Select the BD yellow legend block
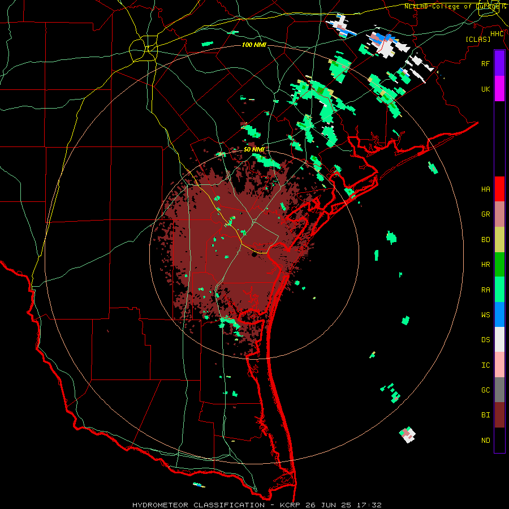509x509 pixels. tap(499, 240)
